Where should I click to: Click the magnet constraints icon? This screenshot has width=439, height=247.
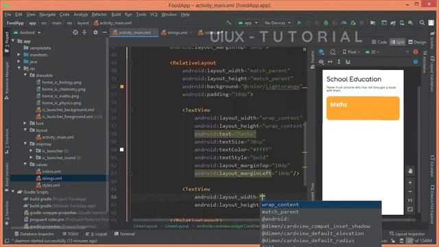tap(348, 62)
